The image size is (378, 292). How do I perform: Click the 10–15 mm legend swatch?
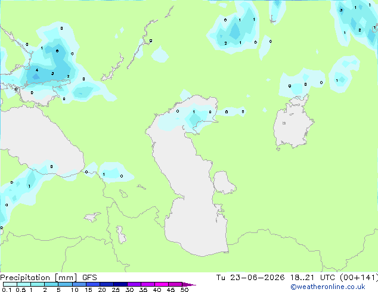[79, 284]
